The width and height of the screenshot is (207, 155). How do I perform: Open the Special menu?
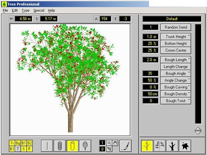coord(39,10)
